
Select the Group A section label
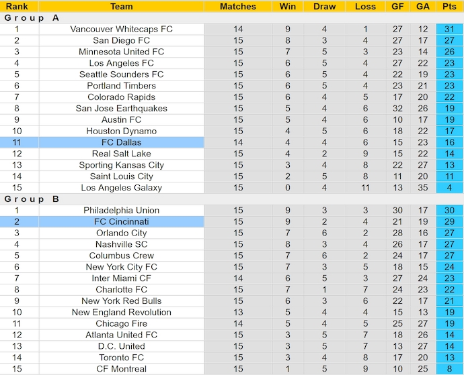[x=32, y=18]
